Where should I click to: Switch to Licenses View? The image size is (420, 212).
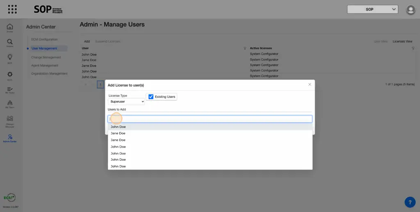[x=402, y=41]
